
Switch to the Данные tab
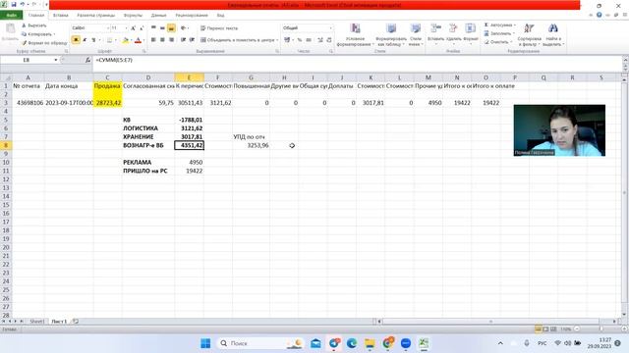tap(158, 16)
